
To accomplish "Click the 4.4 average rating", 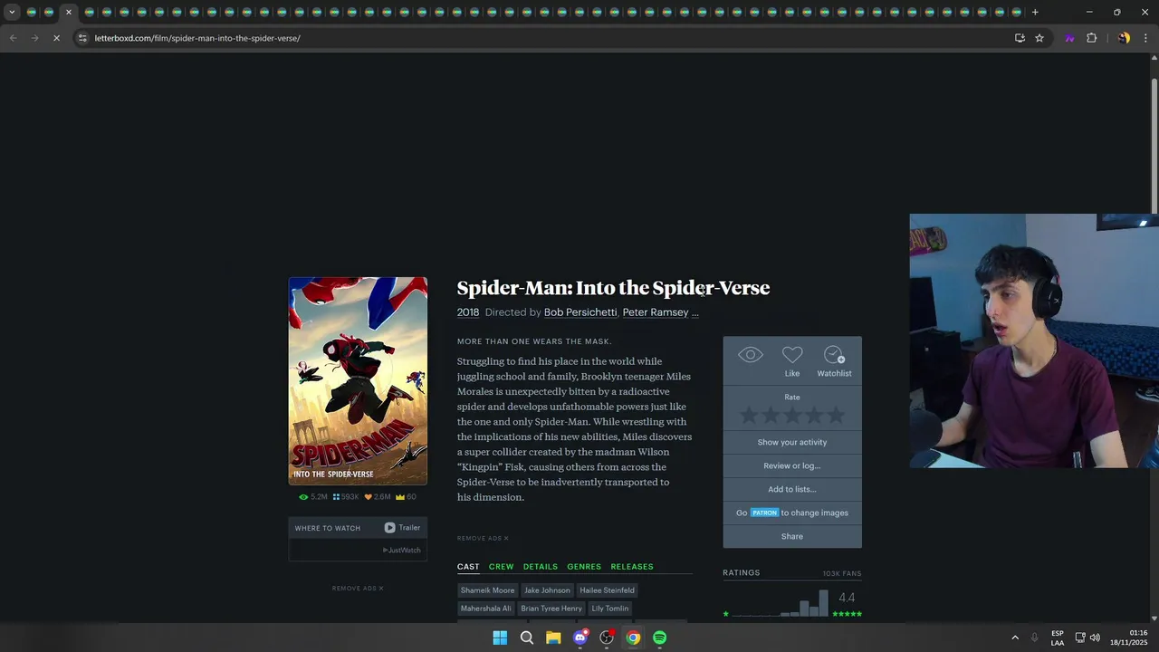I will 847,598.
